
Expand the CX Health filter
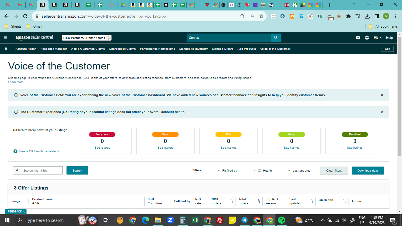263,171
